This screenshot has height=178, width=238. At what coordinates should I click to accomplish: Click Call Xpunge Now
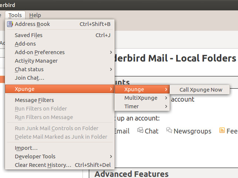(200, 90)
